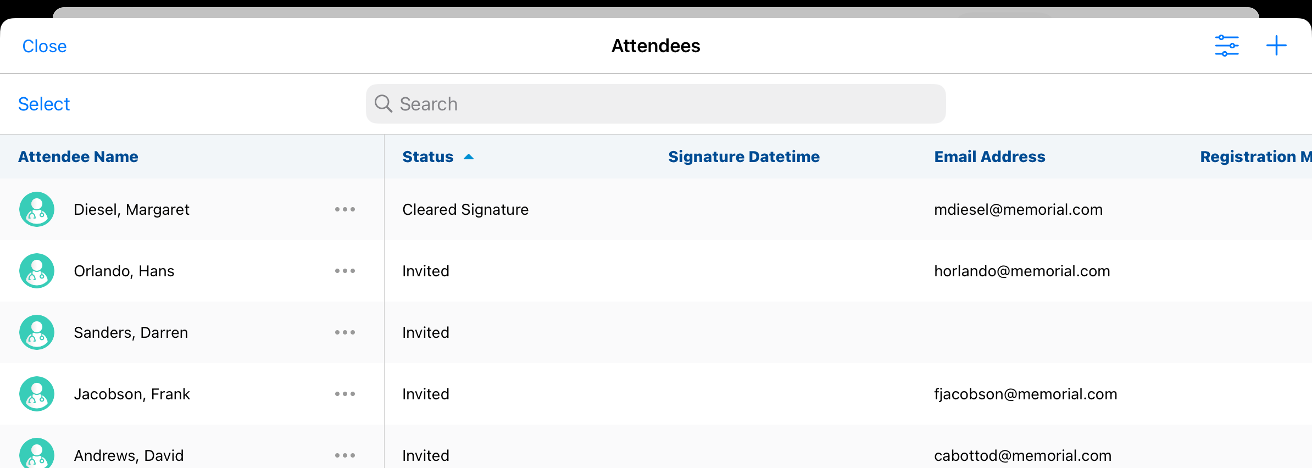This screenshot has width=1312, height=468.
Task: Click Hans Orlando's avatar icon
Action: tap(37, 271)
